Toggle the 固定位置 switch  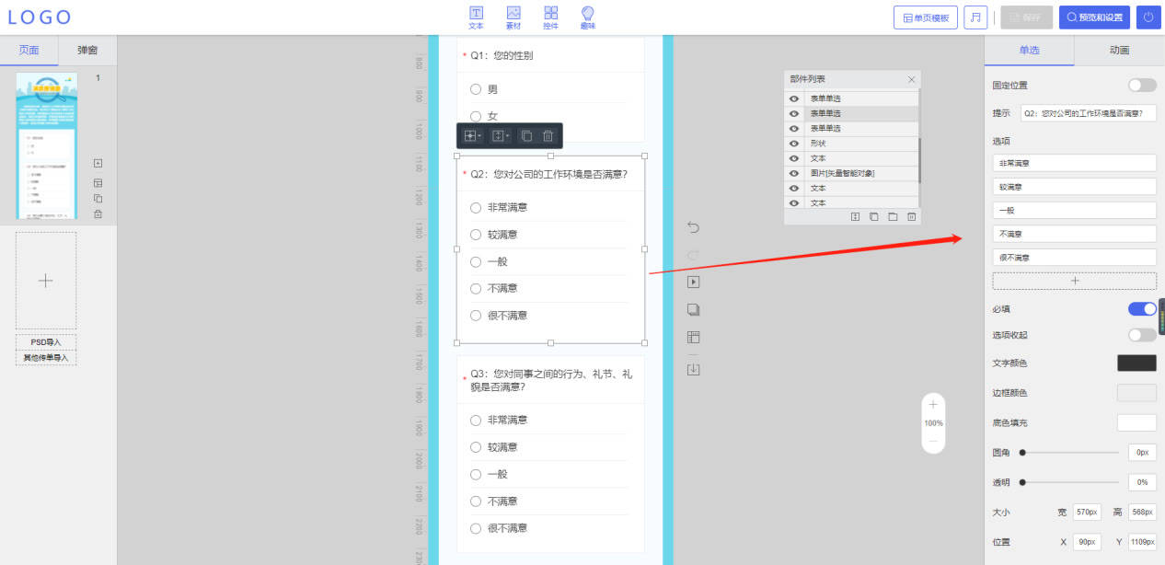click(x=1142, y=85)
